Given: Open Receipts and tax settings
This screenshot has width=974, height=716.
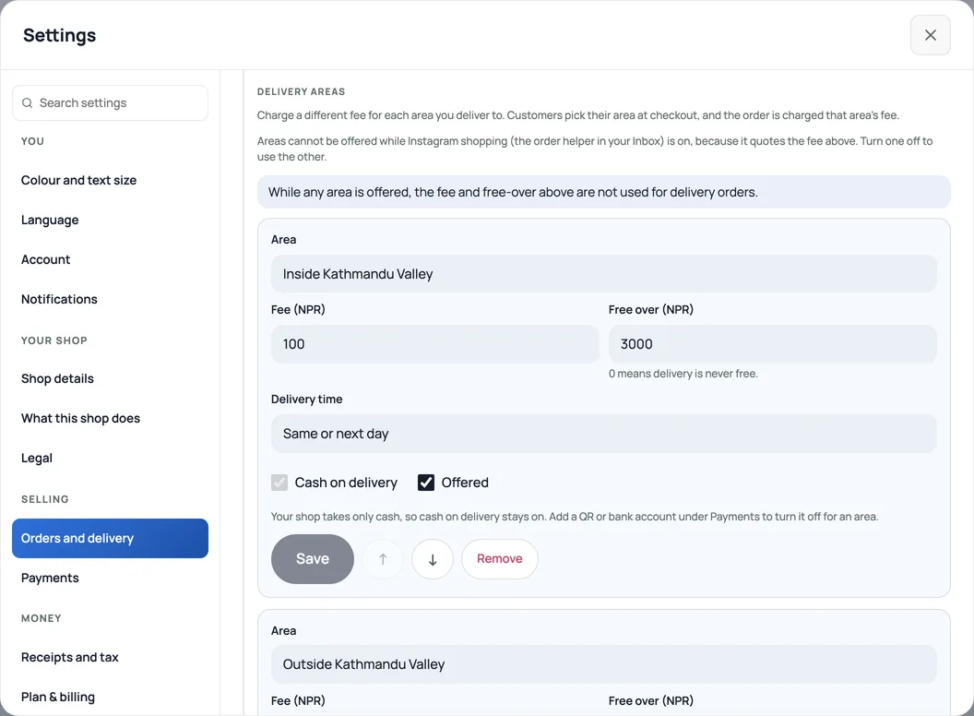Looking at the screenshot, I should click(110, 658).
